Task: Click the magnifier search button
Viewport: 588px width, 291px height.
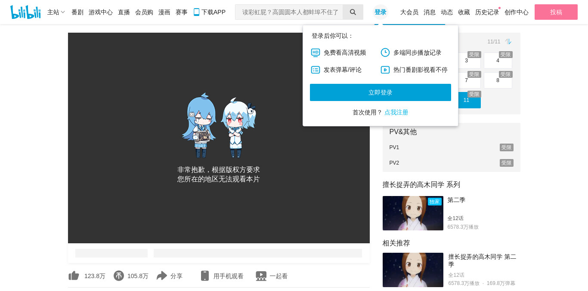Action: (353, 12)
